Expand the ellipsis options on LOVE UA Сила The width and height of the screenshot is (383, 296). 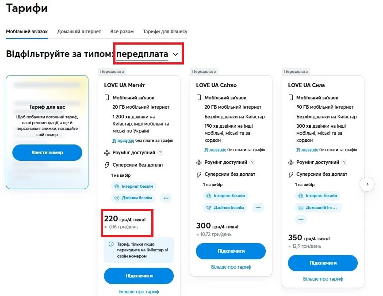[301, 220]
